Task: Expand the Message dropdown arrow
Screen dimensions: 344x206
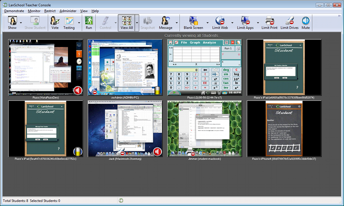Action: [177, 23]
